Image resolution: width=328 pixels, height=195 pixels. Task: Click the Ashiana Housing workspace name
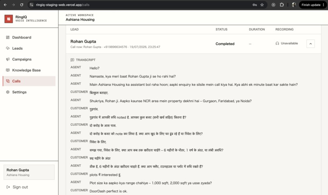(80, 19)
